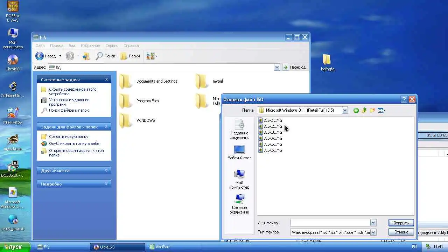Select the Program Files folder
Image resolution: width=448 pixels, height=252 pixels.
point(139,101)
